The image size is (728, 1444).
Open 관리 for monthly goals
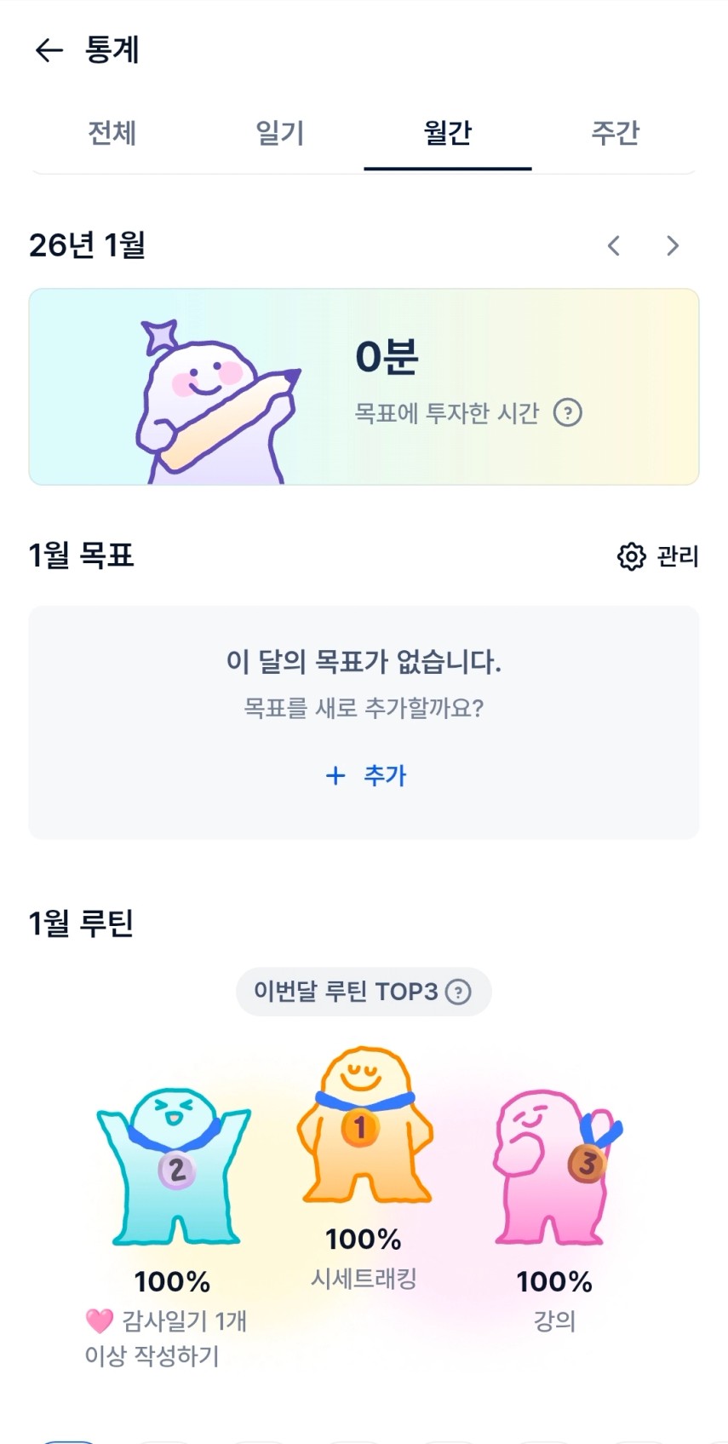click(678, 556)
